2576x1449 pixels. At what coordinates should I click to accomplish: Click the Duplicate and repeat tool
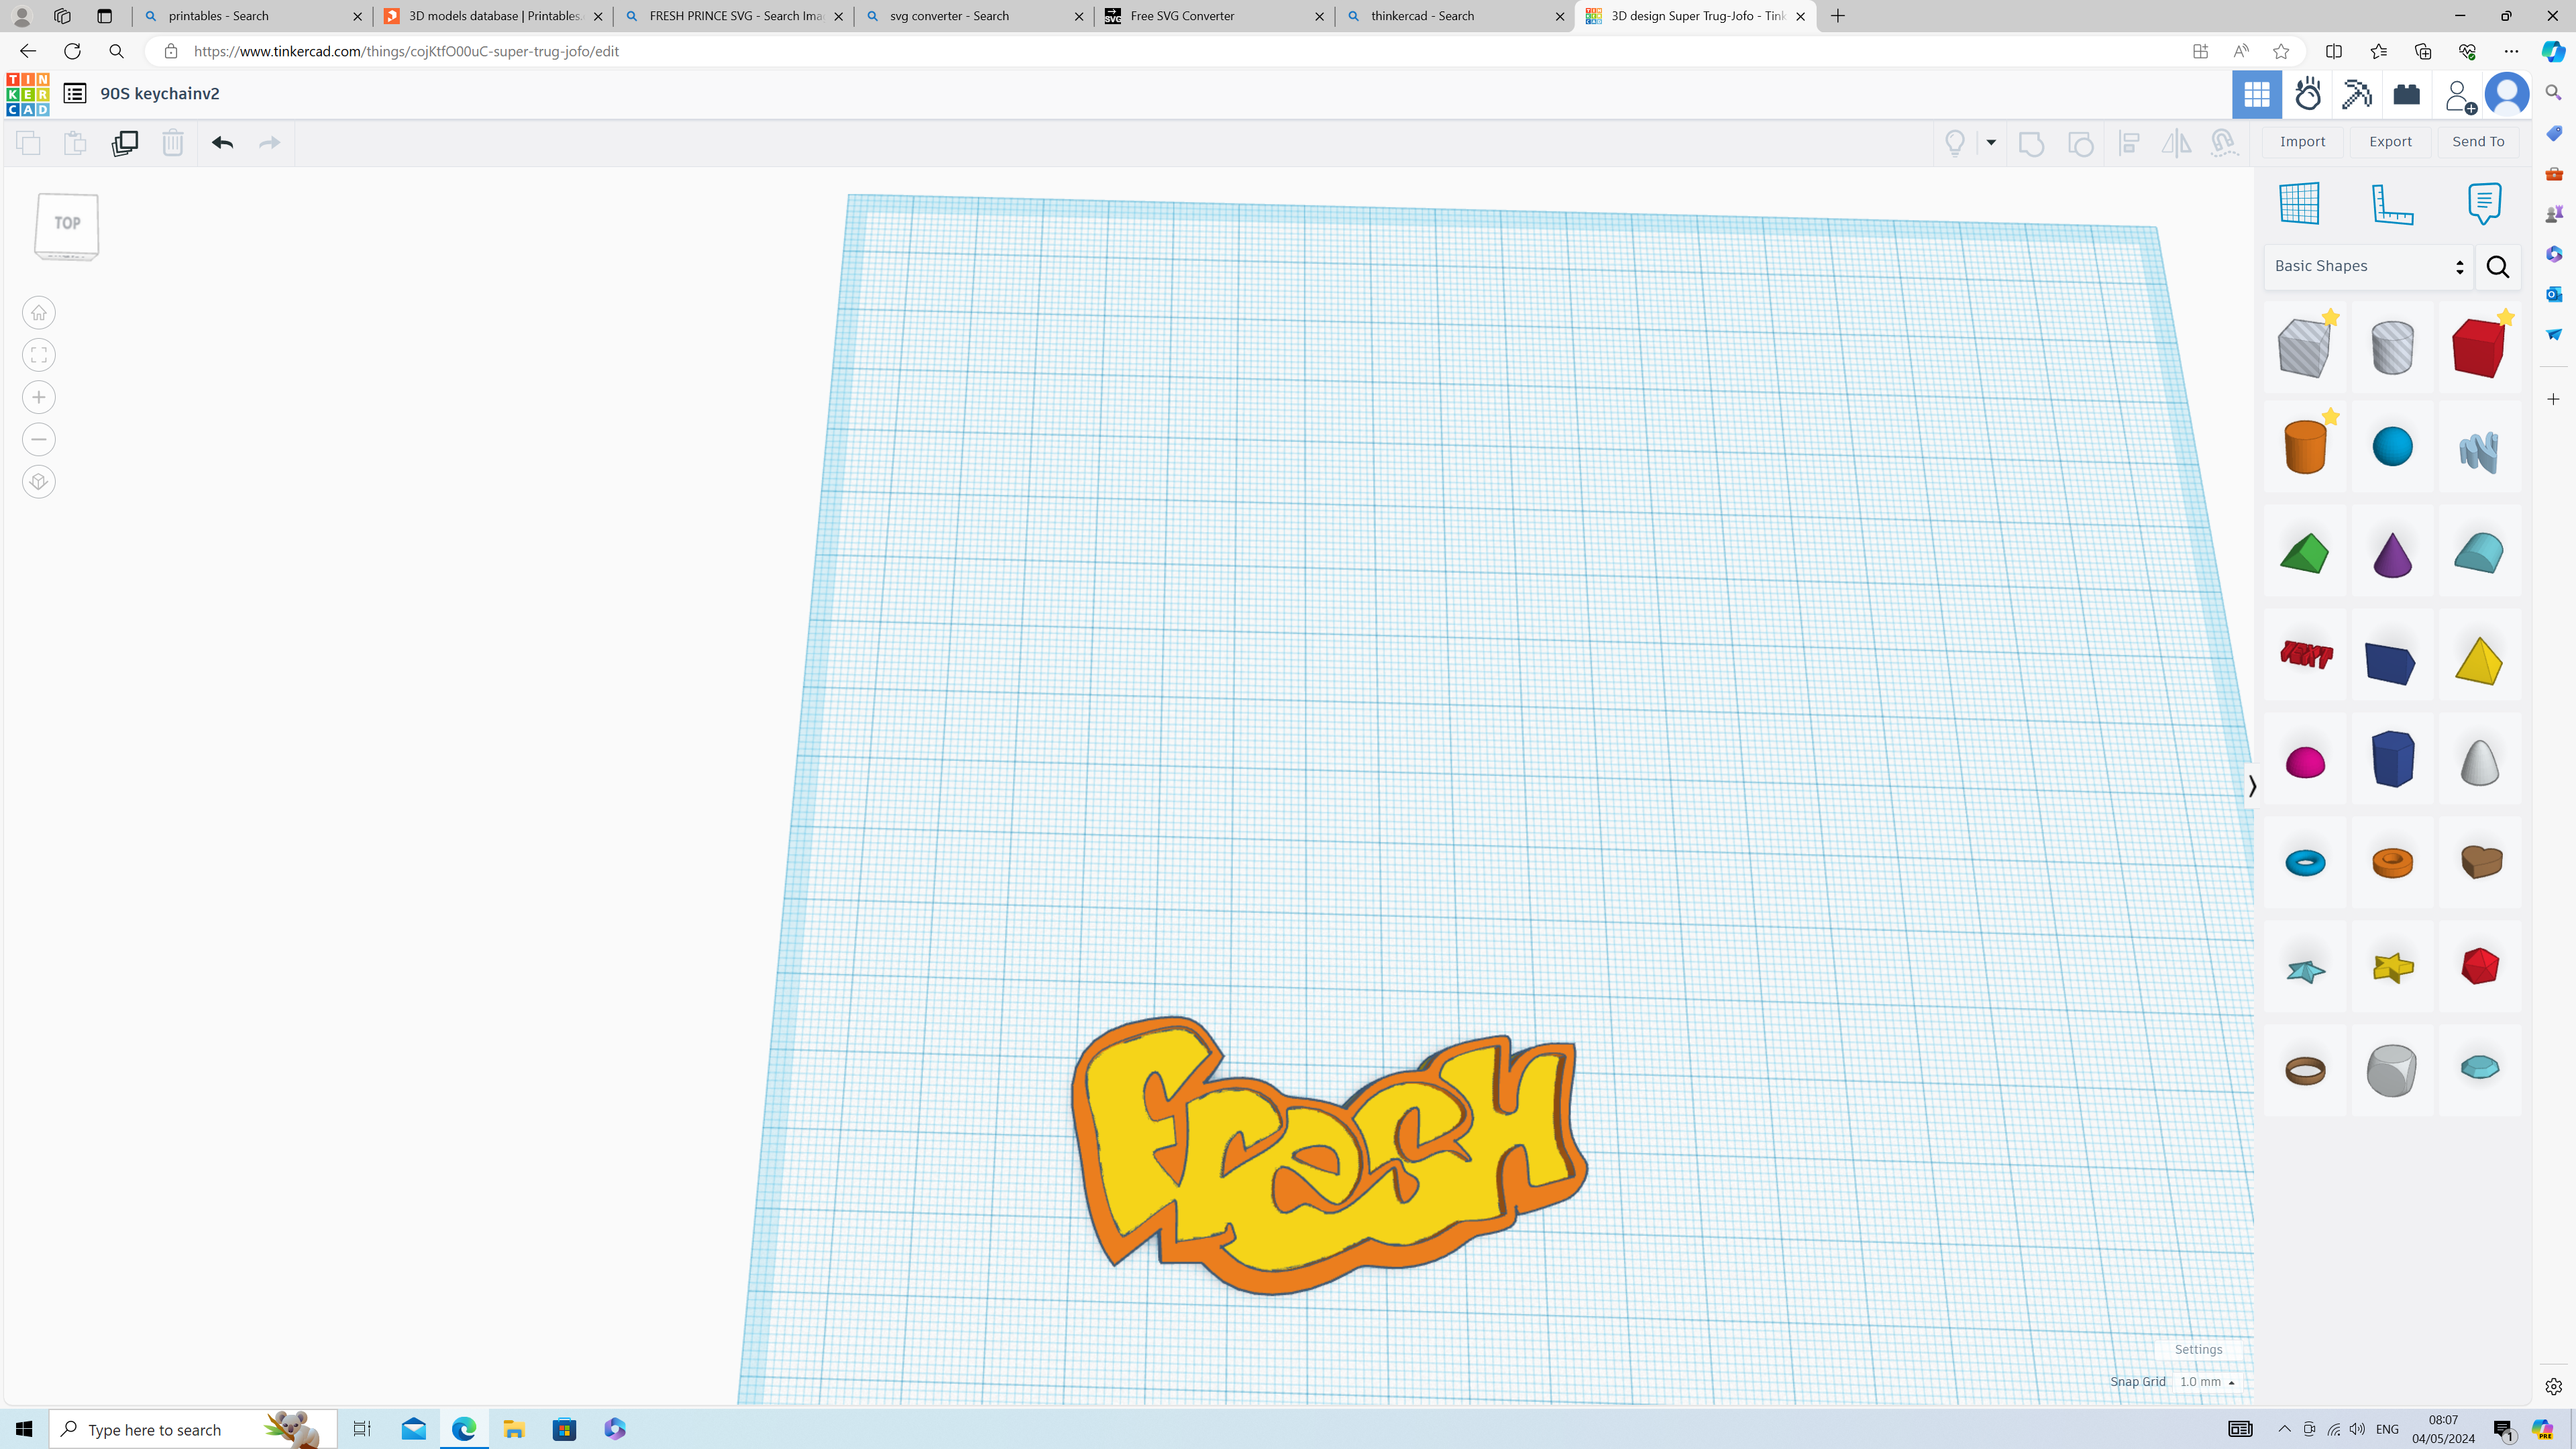(124, 142)
